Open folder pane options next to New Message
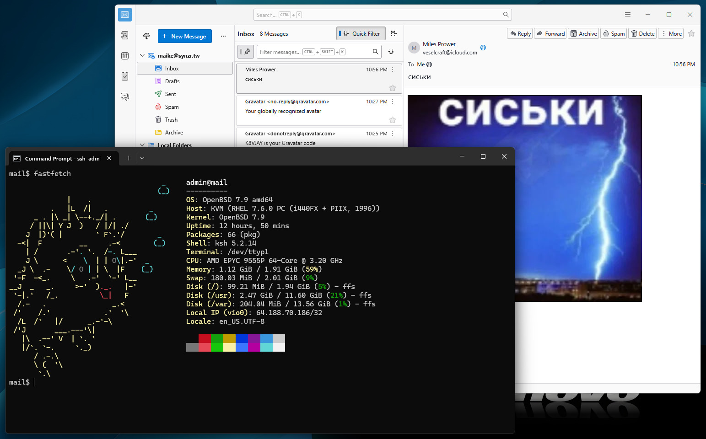 (223, 36)
